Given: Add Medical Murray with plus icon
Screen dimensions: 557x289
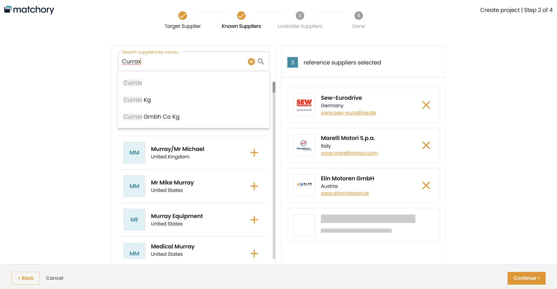Looking at the screenshot, I should pyautogui.click(x=254, y=253).
